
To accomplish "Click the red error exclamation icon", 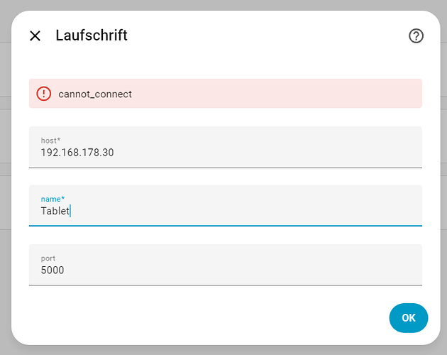I will coord(44,94).
